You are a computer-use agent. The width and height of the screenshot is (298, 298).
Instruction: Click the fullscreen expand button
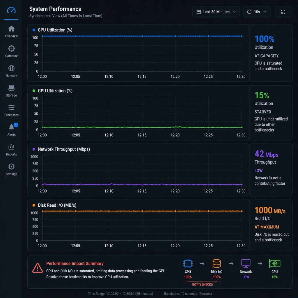pyautogui.click(x=283, y=12)
